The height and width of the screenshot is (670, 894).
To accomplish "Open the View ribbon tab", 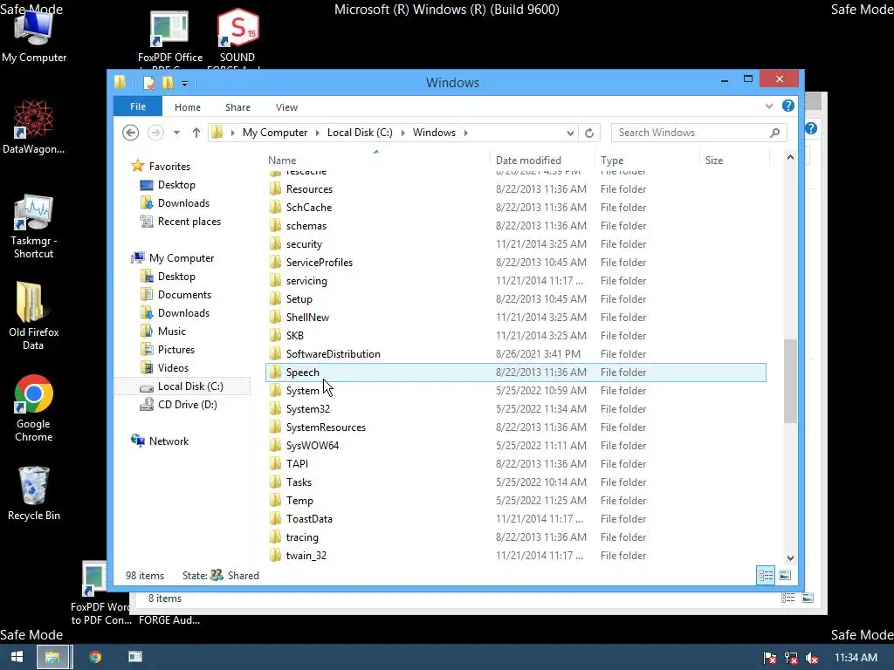I will (286, 107).
